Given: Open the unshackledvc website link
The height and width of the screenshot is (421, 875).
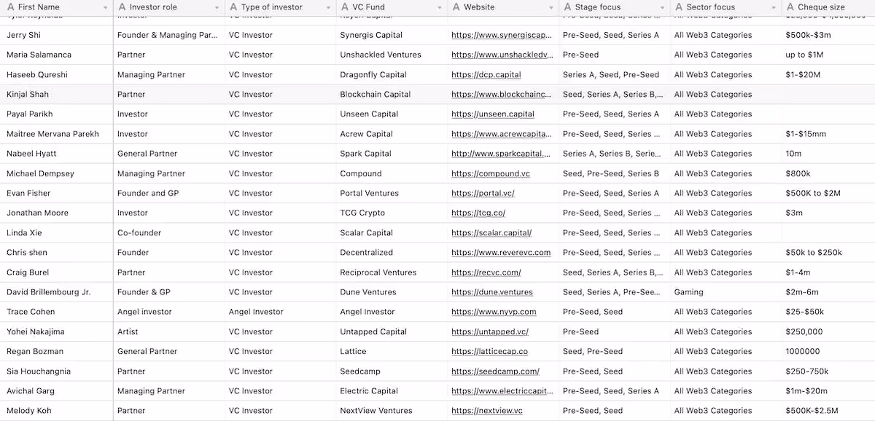Looking at the screenshot, I should (x=501, y=55).
